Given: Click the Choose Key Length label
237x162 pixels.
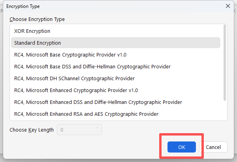Looking at the screenshot, I should click(x=32, y=130).
